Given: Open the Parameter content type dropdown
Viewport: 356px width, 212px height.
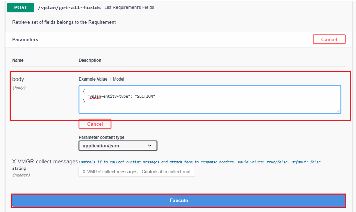Looking at the screenshot, I should tap(118, 146).
